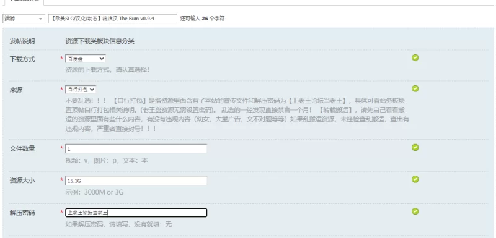Click the 来源 label
The width and height of the screenshot is (496, 238).
tap(16, 90)
